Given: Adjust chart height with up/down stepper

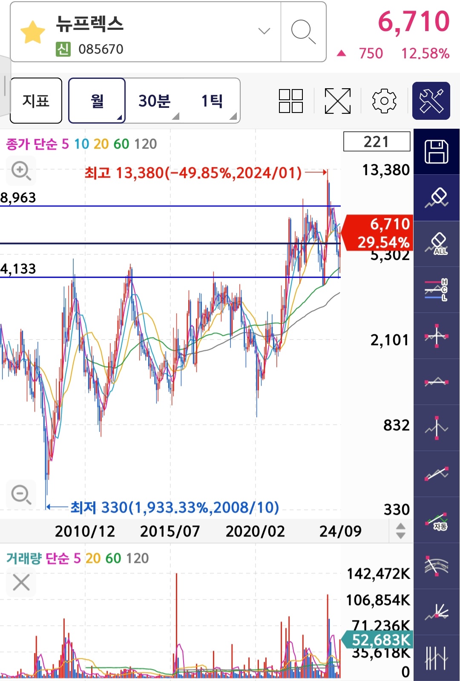Looking at the screenshot, I should click(x=401, y=531).
